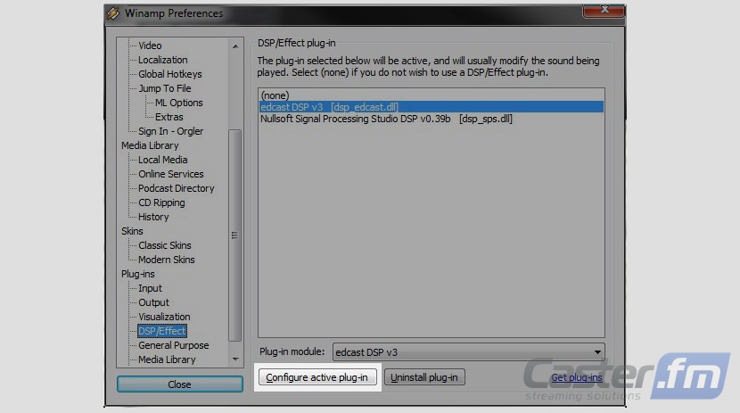740x413 pixels.
Task: Select Localization in preferences tree
Action: tap(163, 60)
